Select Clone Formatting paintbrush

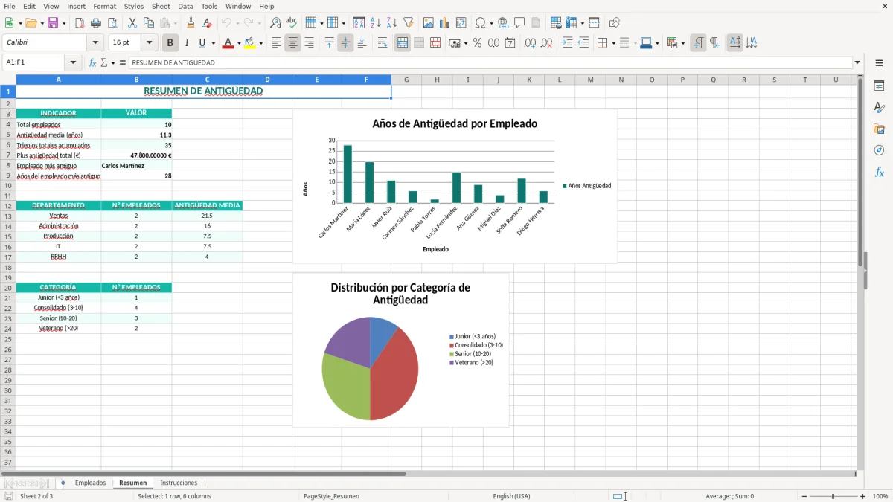coord(191,23)
